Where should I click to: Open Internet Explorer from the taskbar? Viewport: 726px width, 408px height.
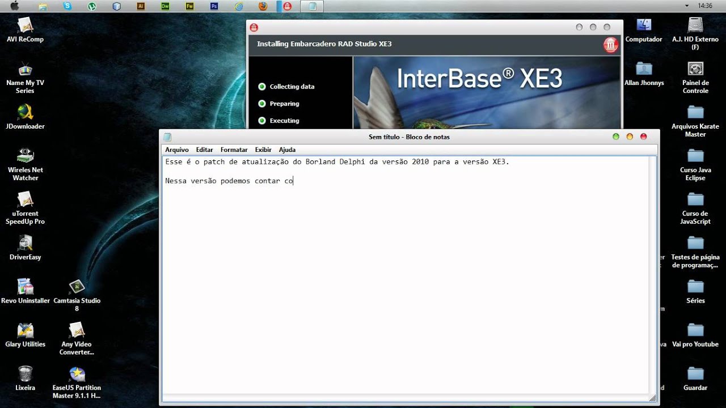[239, 6]
